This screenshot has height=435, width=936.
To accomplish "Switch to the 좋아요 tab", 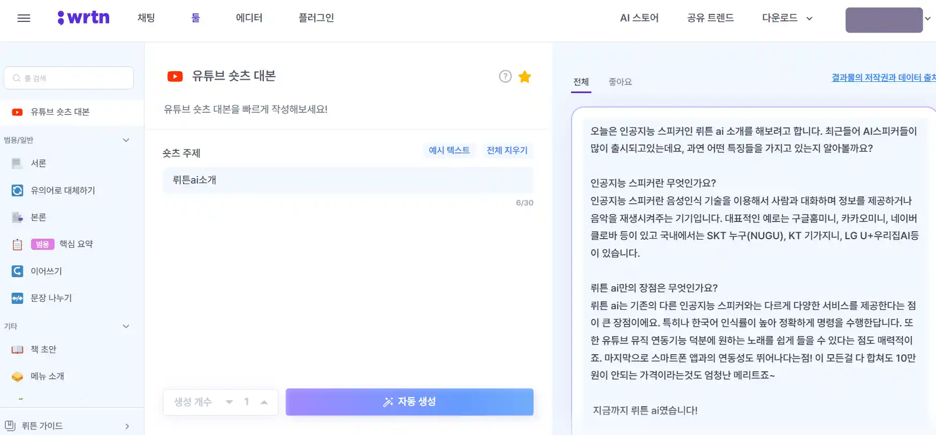I will point(620,82).
